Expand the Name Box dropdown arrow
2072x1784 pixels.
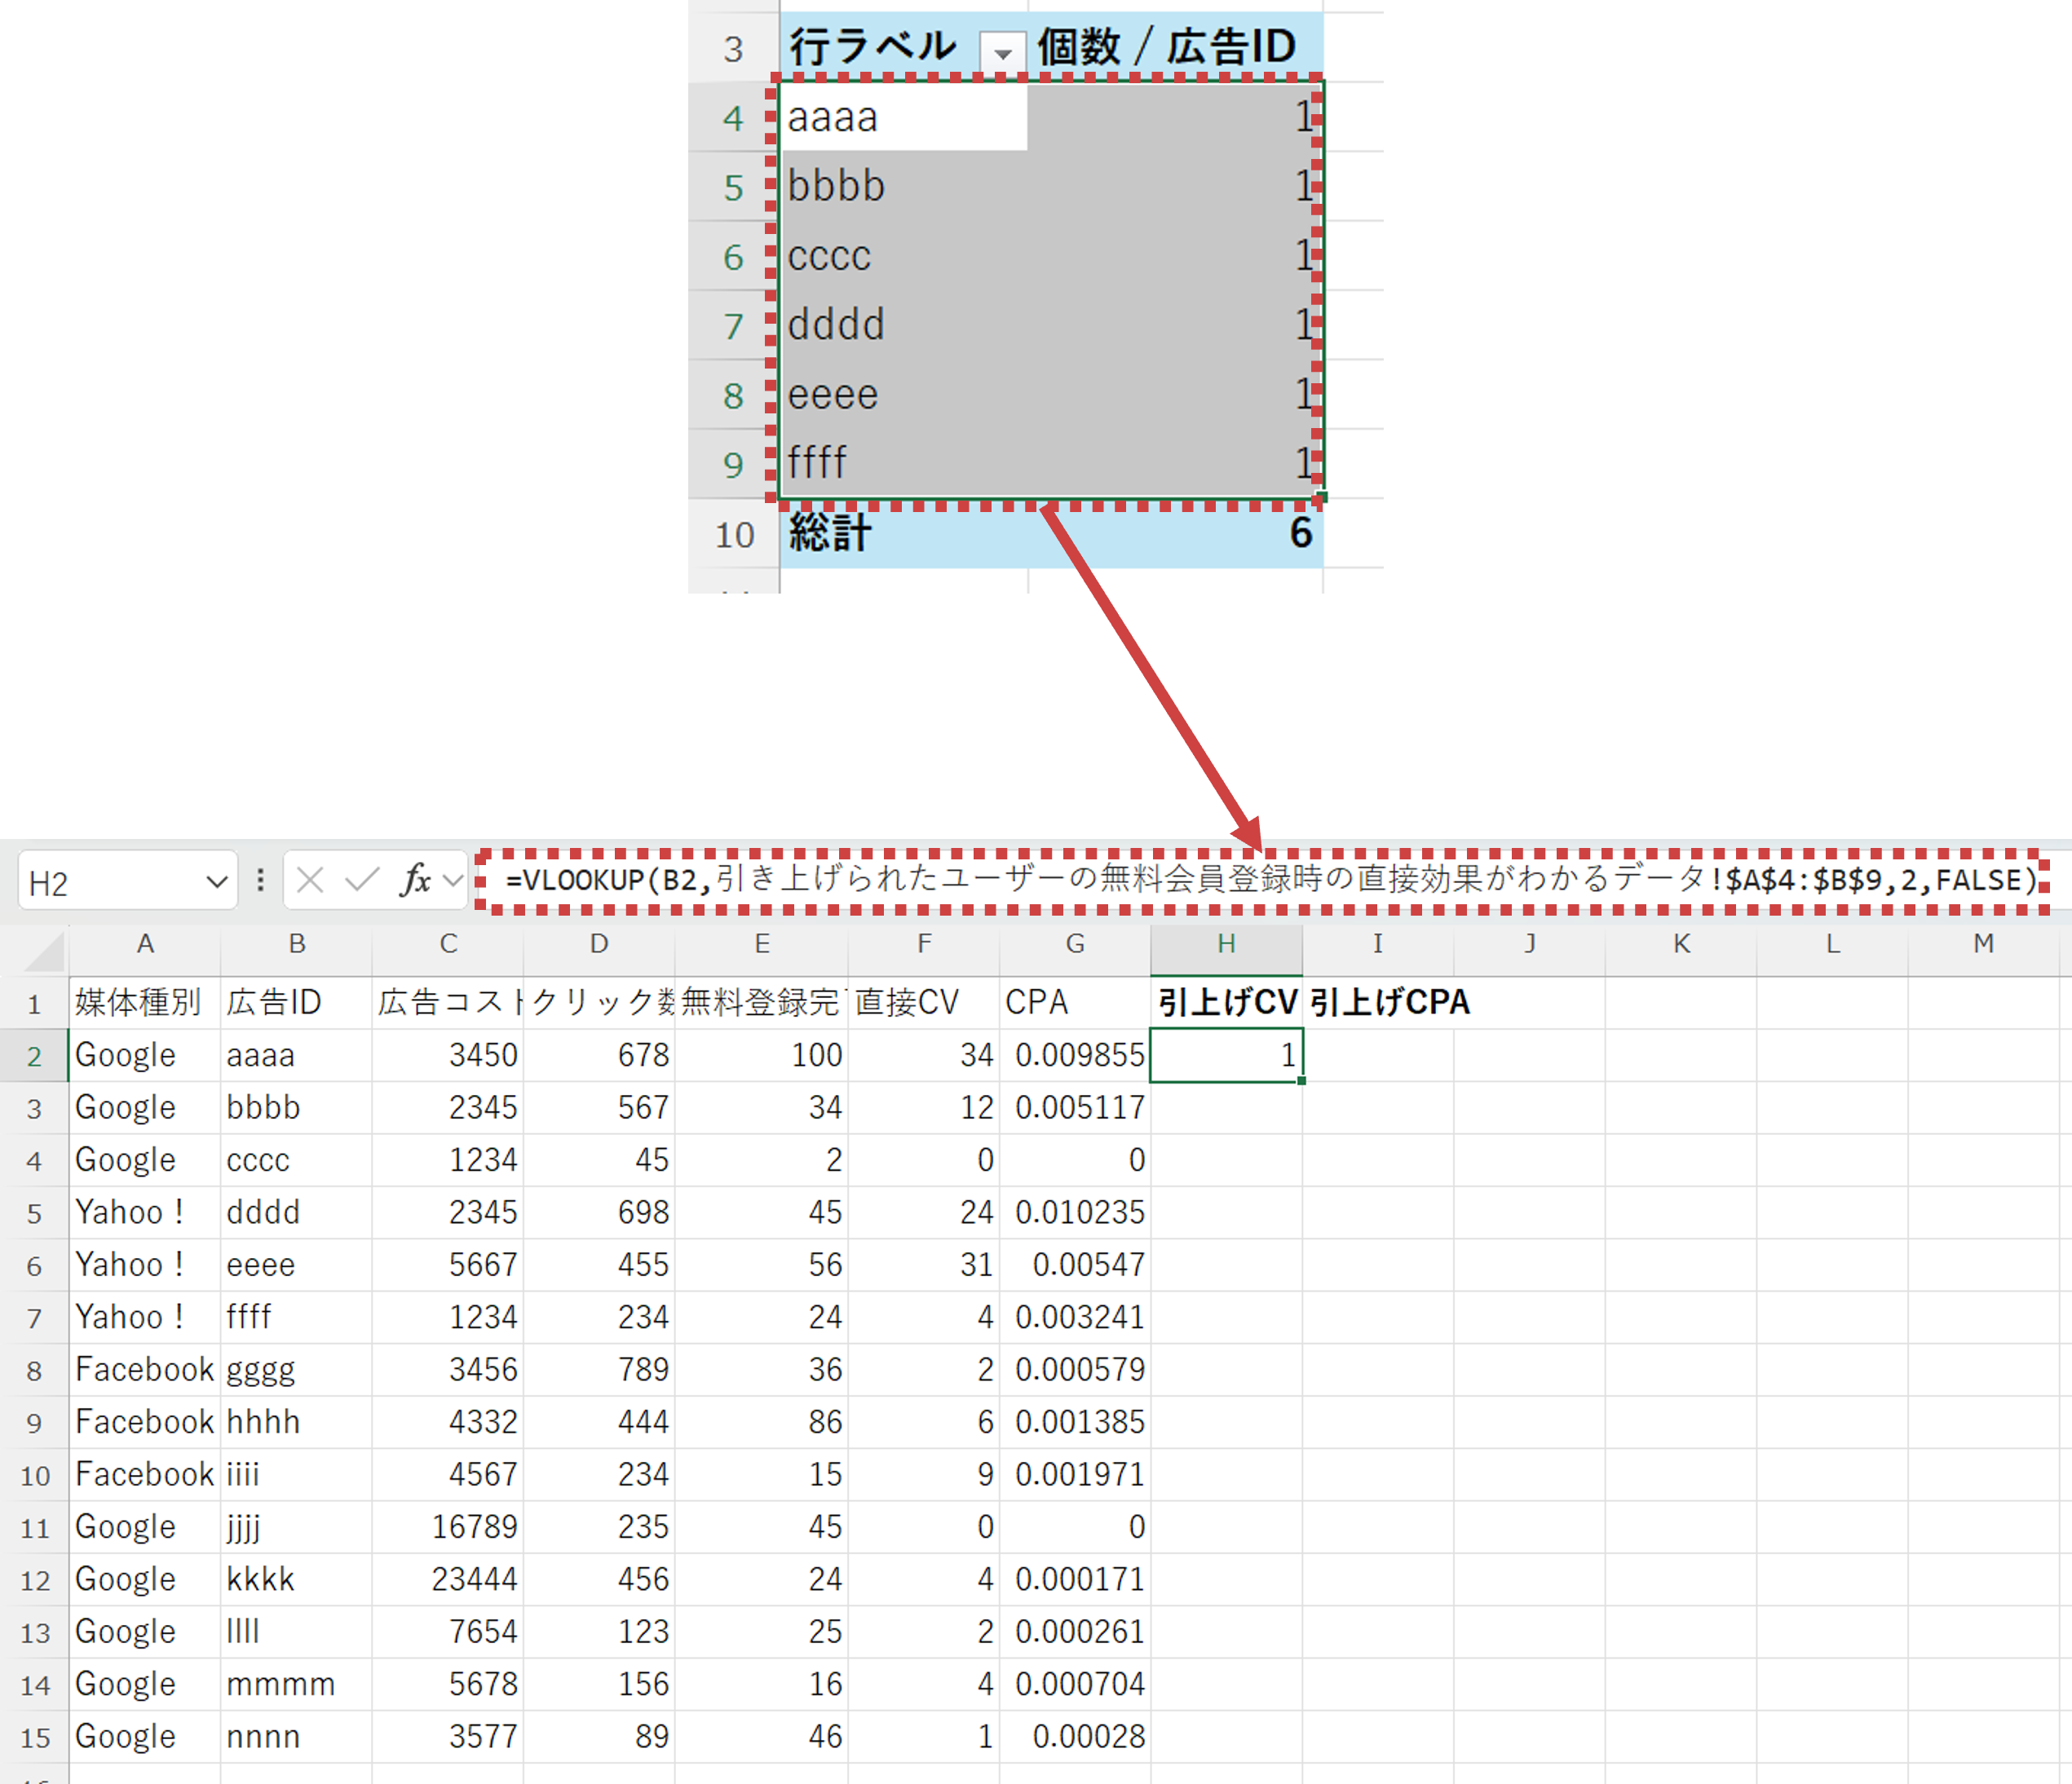[x=216, y=882]
